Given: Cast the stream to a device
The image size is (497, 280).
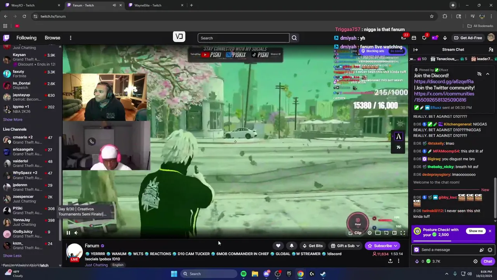Looking at the screenshot, I should [x=386, y=233].
